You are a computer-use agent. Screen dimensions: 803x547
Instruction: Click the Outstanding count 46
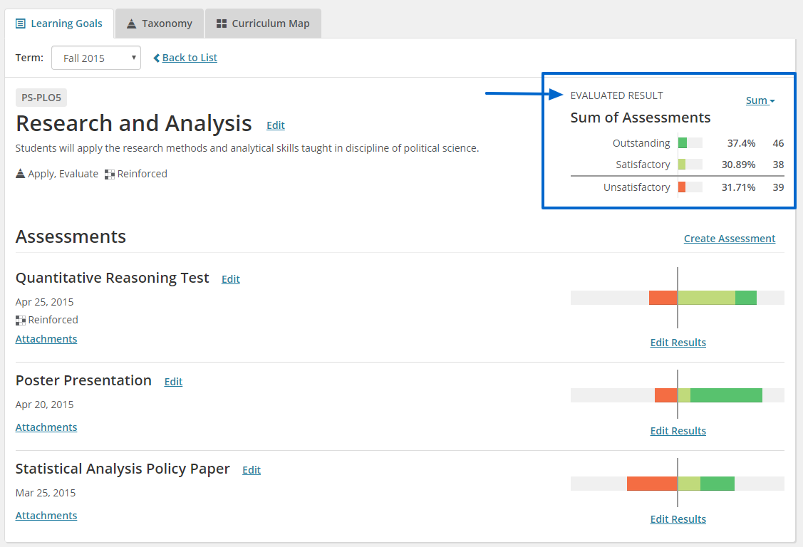click(778, 143)
